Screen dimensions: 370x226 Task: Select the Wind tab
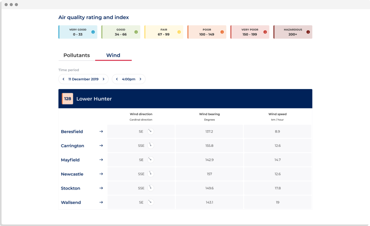click(113, 55)
